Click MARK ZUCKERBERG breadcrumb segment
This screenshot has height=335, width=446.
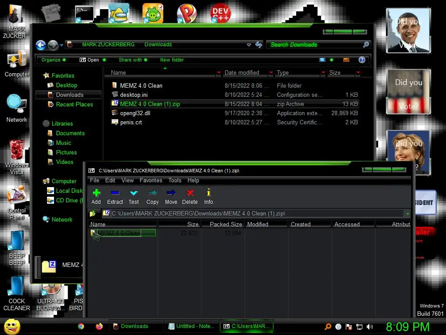click(108, 44)
